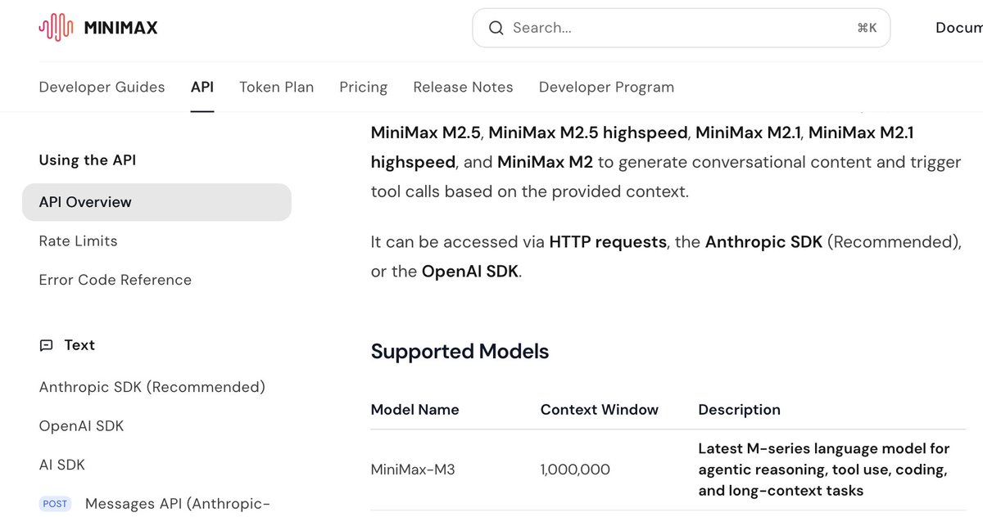
Task: Open Error Code Reference page
Action: tap(115, 280)
